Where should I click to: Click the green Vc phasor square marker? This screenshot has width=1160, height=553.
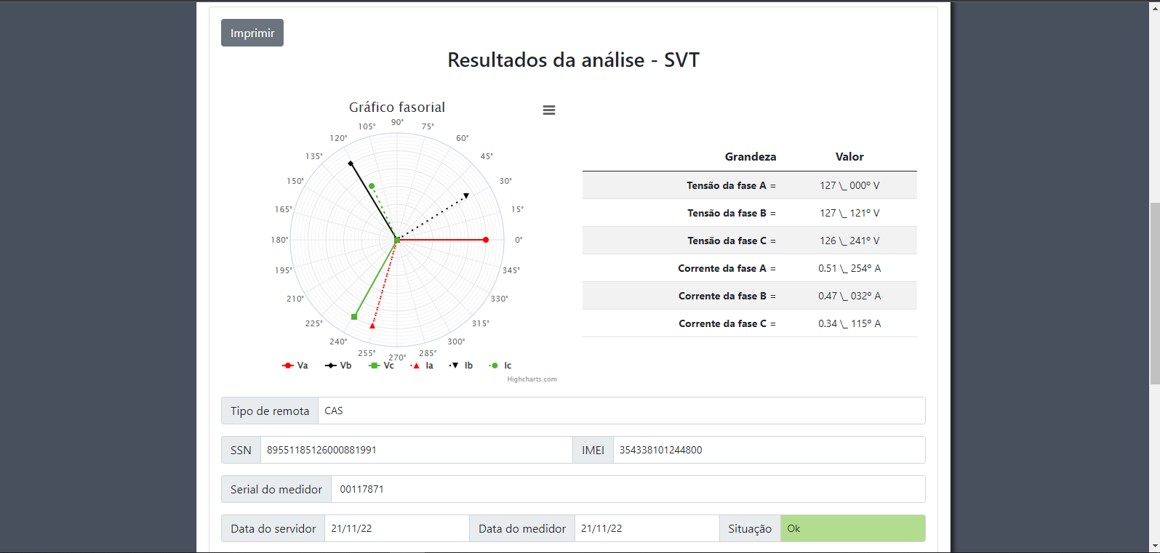click(x=354, y=317)
